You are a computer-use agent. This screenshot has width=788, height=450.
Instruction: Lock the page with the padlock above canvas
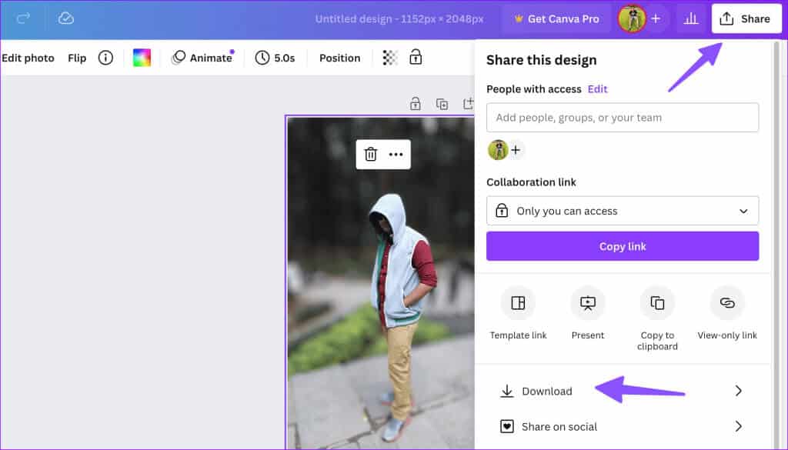pyautogui.click(x=415, y=104)
